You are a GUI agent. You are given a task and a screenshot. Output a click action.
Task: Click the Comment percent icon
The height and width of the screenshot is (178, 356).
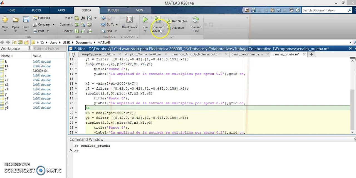[77, 24]
